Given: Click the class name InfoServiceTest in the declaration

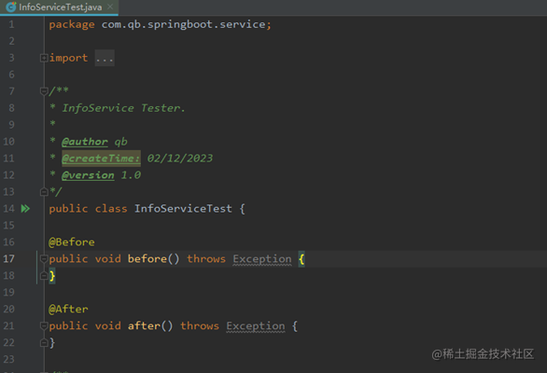Looking at the screenshot, I should coord(183,209).
